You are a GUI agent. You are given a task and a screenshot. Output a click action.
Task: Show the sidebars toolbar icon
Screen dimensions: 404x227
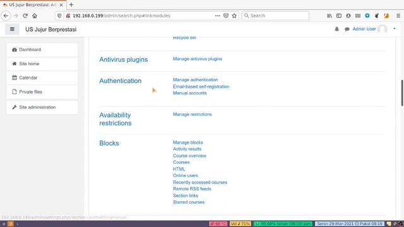tap(339, 16)
